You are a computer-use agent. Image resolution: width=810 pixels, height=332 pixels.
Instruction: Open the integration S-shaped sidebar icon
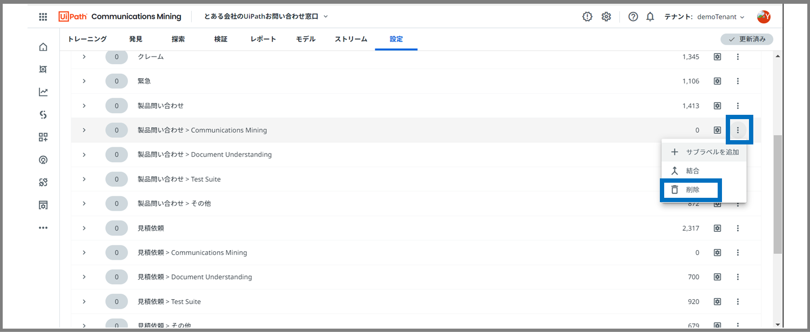43,115
